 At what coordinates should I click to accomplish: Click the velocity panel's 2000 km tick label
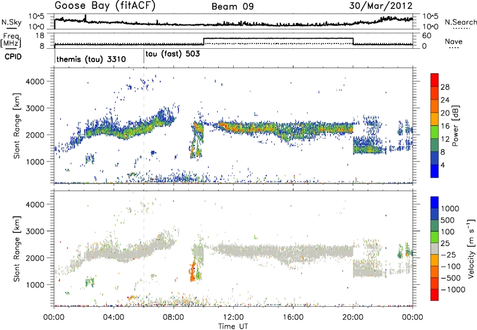tap(35, 258)
